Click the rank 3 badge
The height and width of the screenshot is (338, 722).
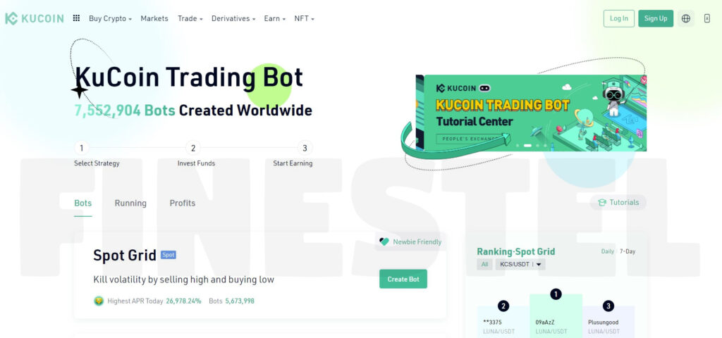click(608, 306)
